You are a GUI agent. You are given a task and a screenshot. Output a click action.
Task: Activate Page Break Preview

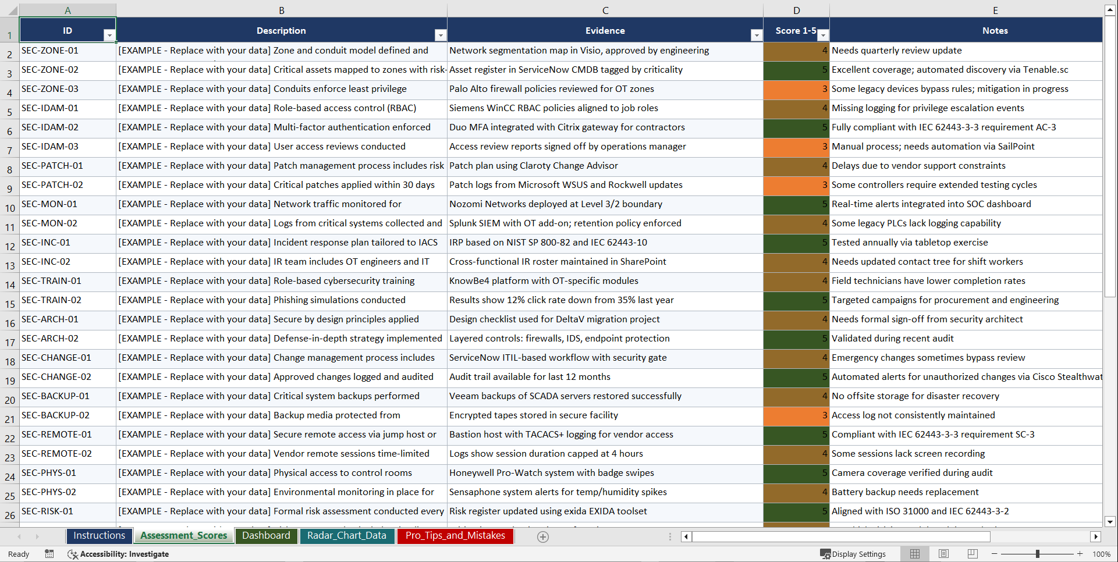pyautogui.click(x=973, y=554)
